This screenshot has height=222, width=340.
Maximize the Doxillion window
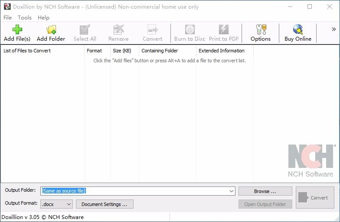[310, 7]
